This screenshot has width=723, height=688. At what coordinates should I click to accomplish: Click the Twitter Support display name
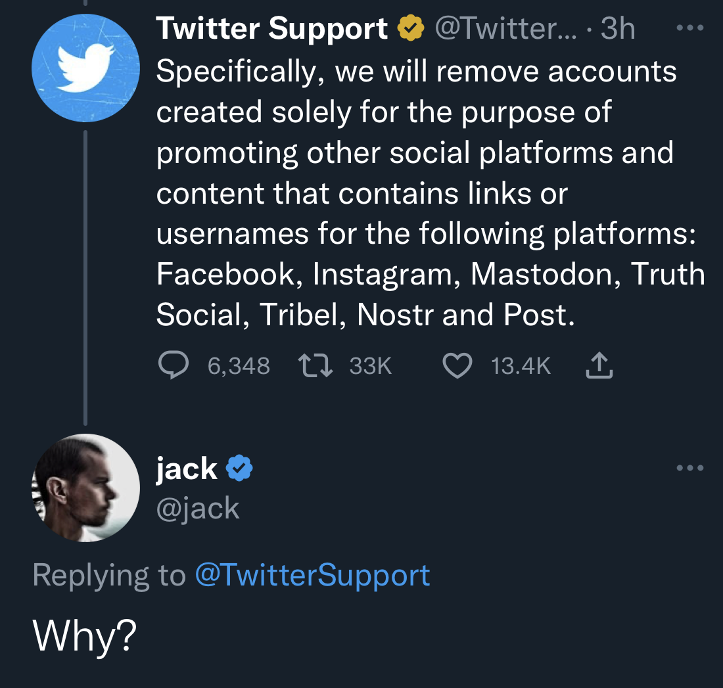[x=272, y=28]
